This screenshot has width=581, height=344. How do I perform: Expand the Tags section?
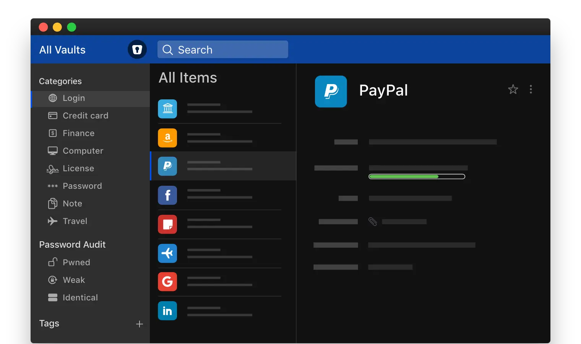click(49, 323)
